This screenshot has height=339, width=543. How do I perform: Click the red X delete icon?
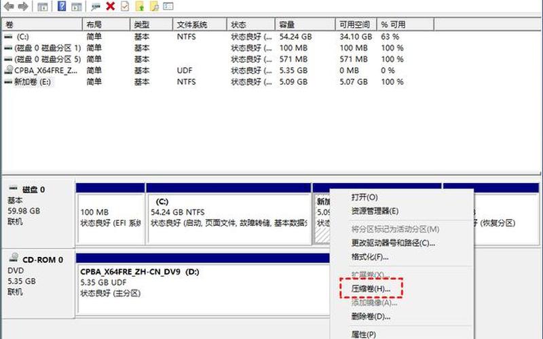pyautogui.click(x=110, y=6)
